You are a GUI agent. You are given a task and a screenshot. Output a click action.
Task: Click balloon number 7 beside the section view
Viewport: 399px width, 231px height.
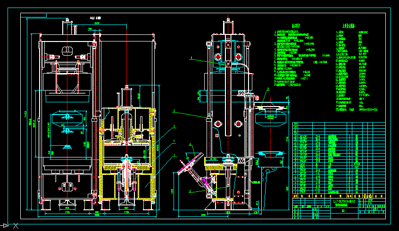174,141
